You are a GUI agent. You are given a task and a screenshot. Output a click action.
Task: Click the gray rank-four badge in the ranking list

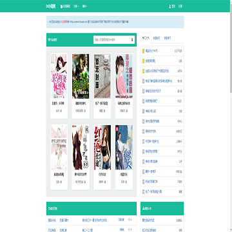click(x=144, y=81)
